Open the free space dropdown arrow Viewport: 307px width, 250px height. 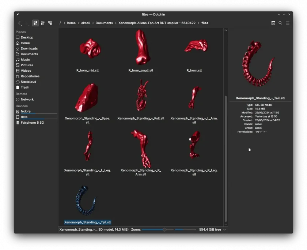(x=224, y=230)
